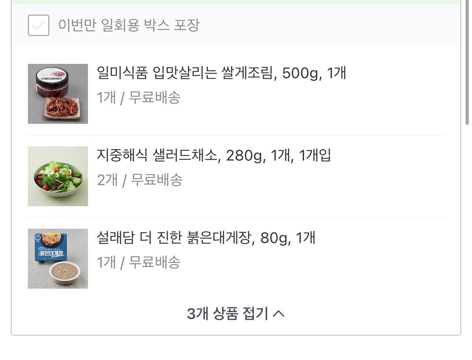Click the light green strip above the packaging option

coord(236,2)
